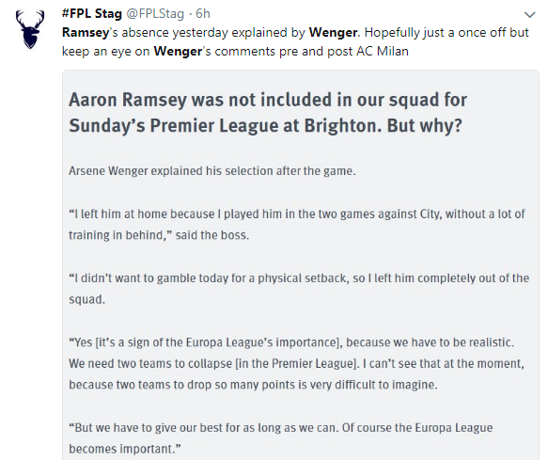Click 'because two teams to drop' line

(x=253, y=385)
